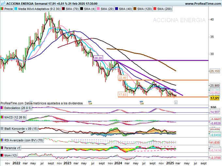
Task: Click the -9,6458 Koncorde value label
Action: pos(215,135)
